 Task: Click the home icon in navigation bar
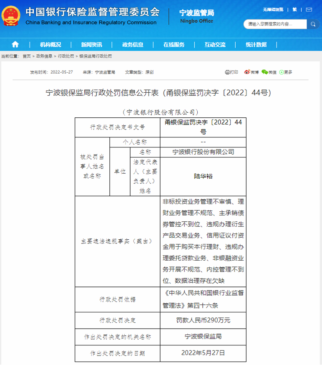pyautogui.click(x=15, y=44)
